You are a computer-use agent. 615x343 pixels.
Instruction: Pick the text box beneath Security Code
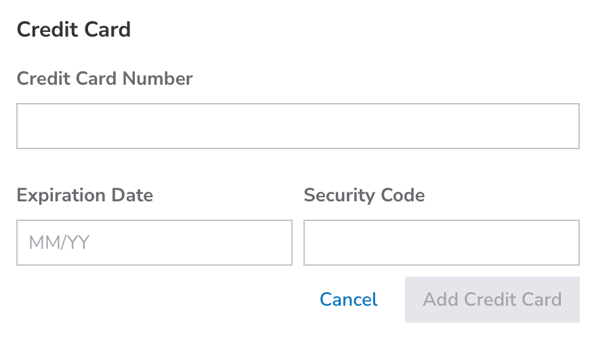(x=441, y=243)
